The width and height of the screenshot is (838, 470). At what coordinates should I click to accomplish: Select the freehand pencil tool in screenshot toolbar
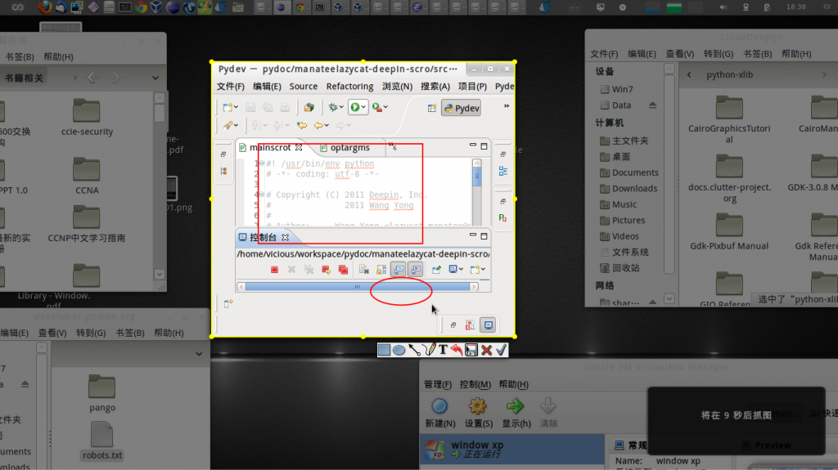point(429,350)
